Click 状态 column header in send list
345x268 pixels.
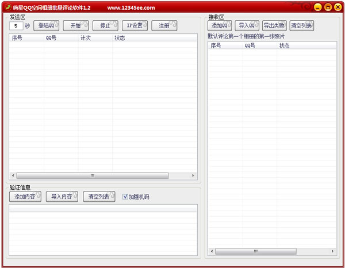[155, 38]
